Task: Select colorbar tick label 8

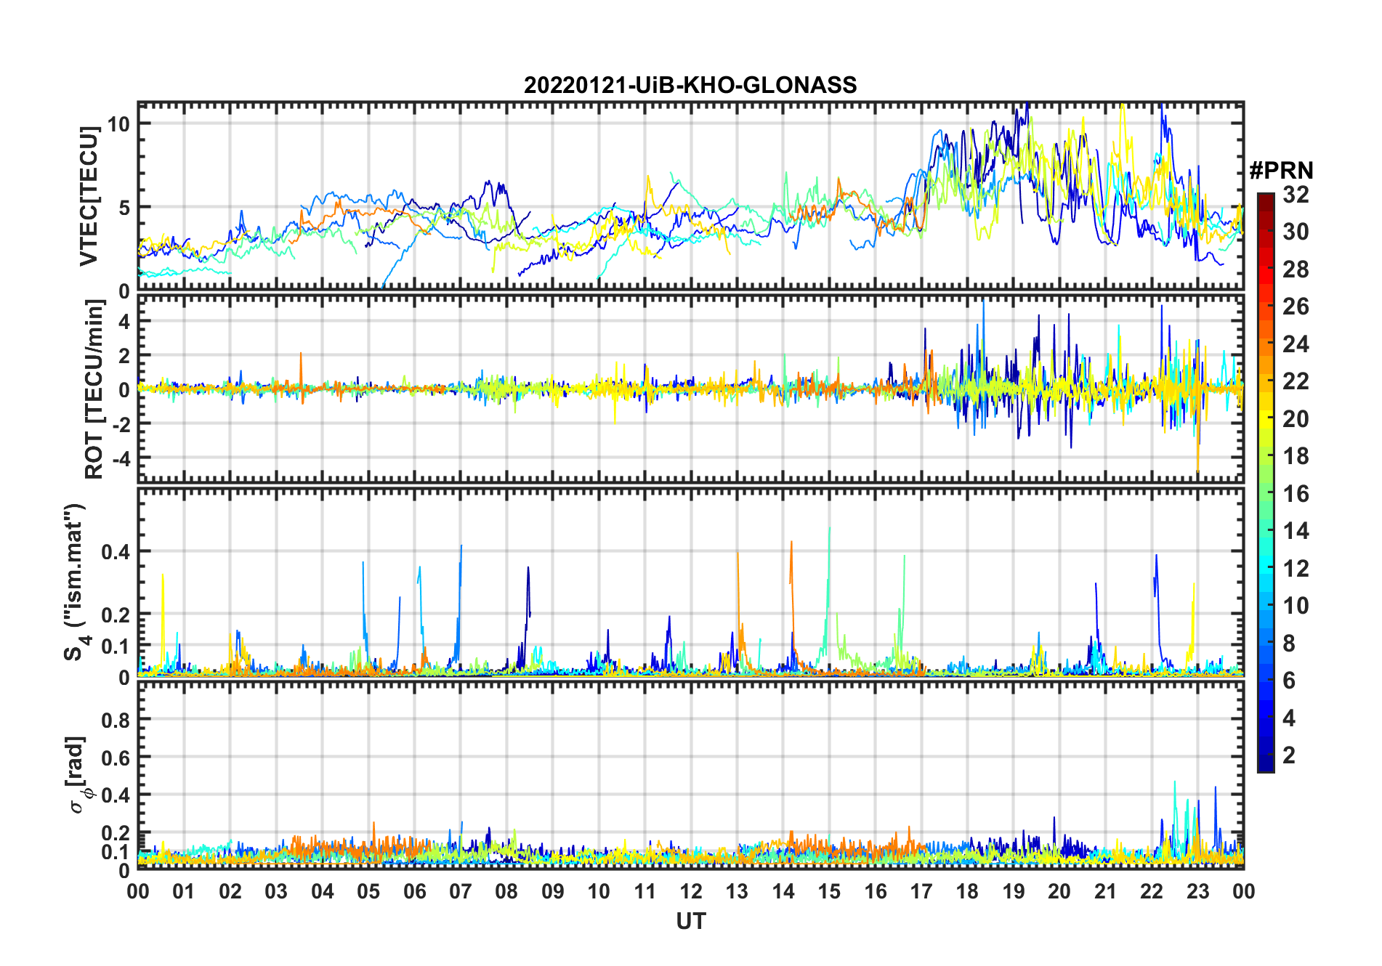Action: [x=1289, y=644]
